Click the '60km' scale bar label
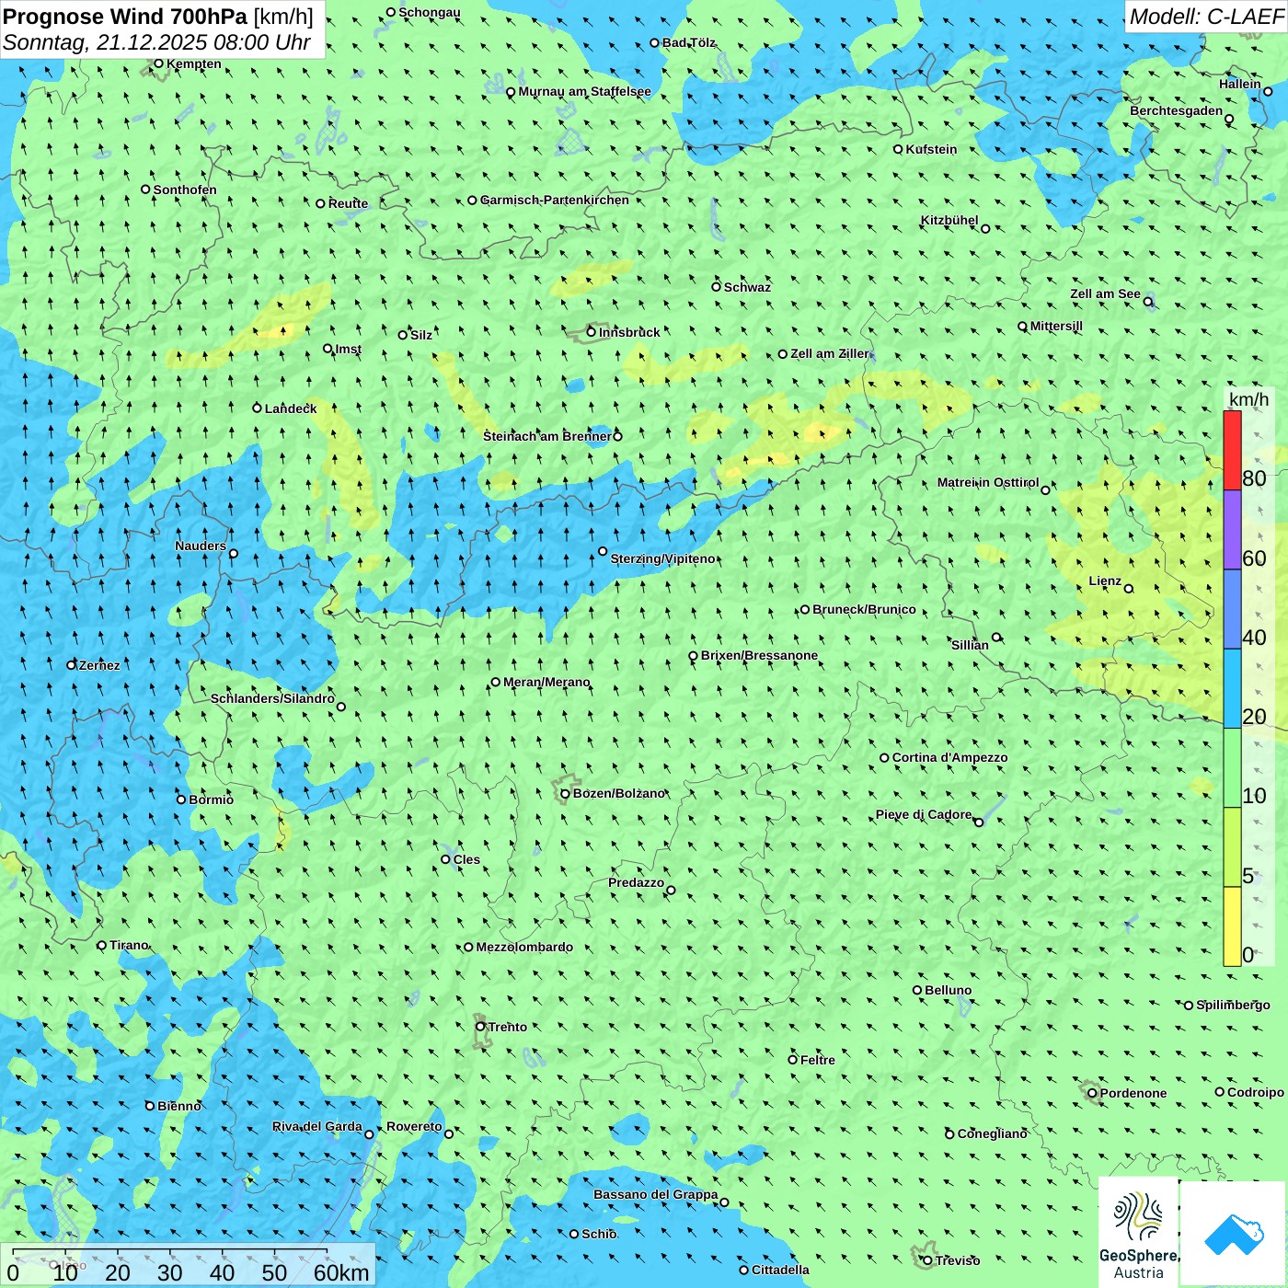The width and height of the screenshot is (1288, 1288). 341,1272
